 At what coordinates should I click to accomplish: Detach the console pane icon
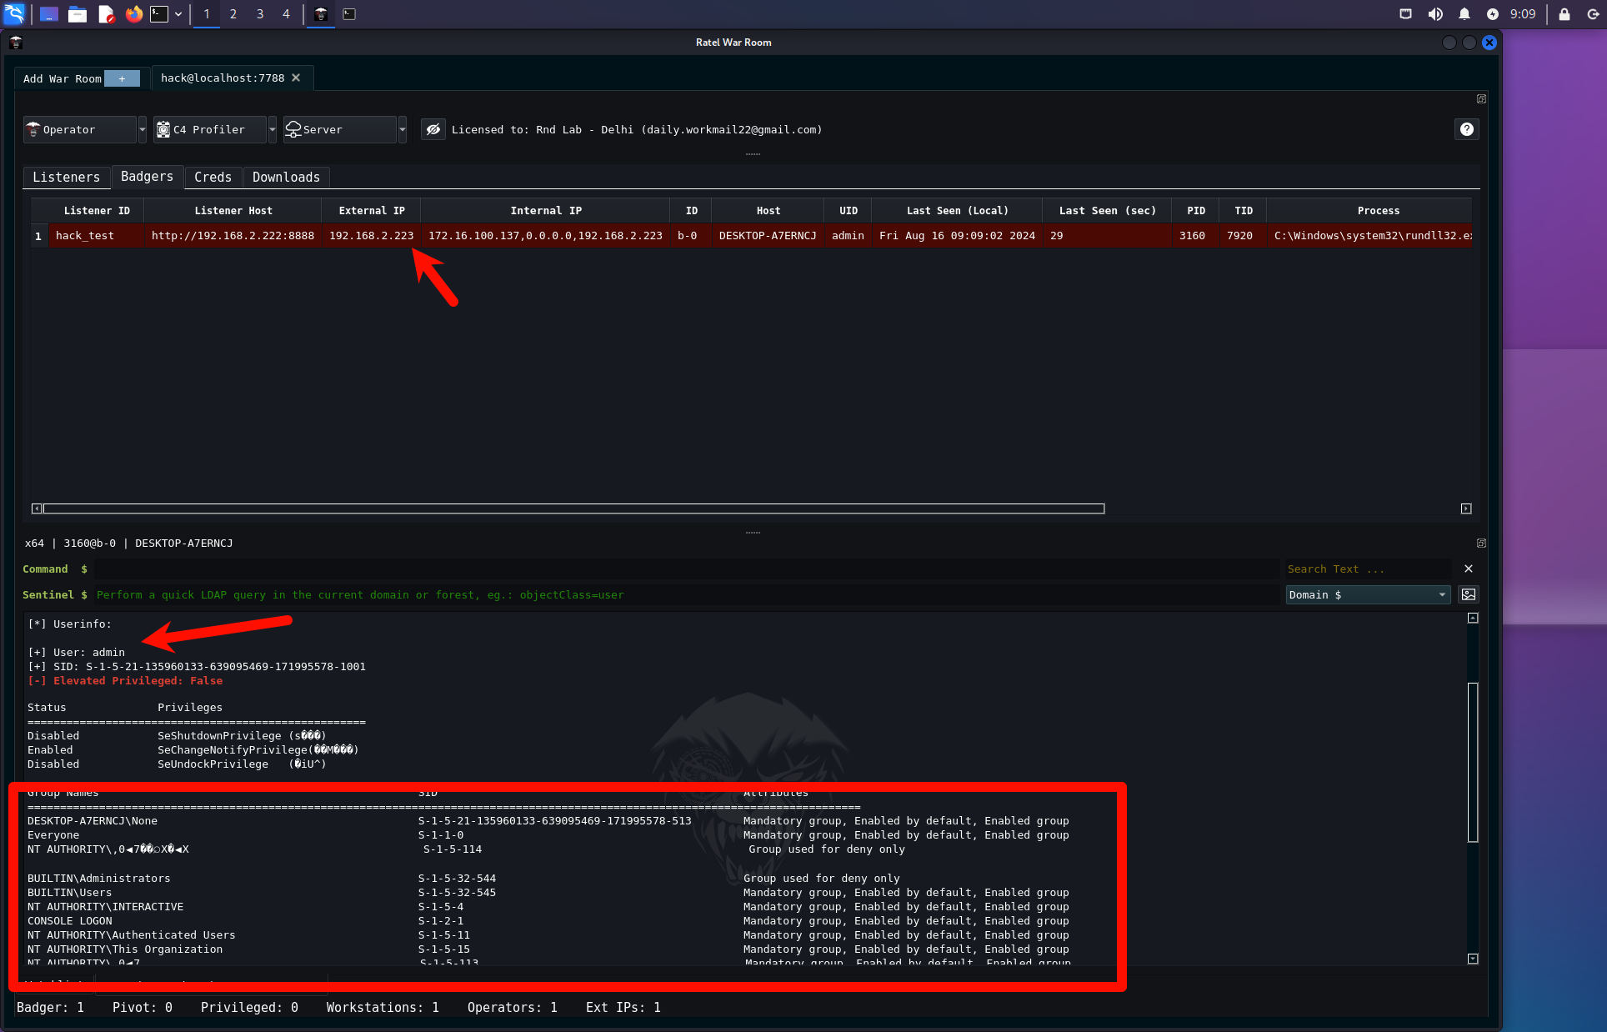(1481, 544)
